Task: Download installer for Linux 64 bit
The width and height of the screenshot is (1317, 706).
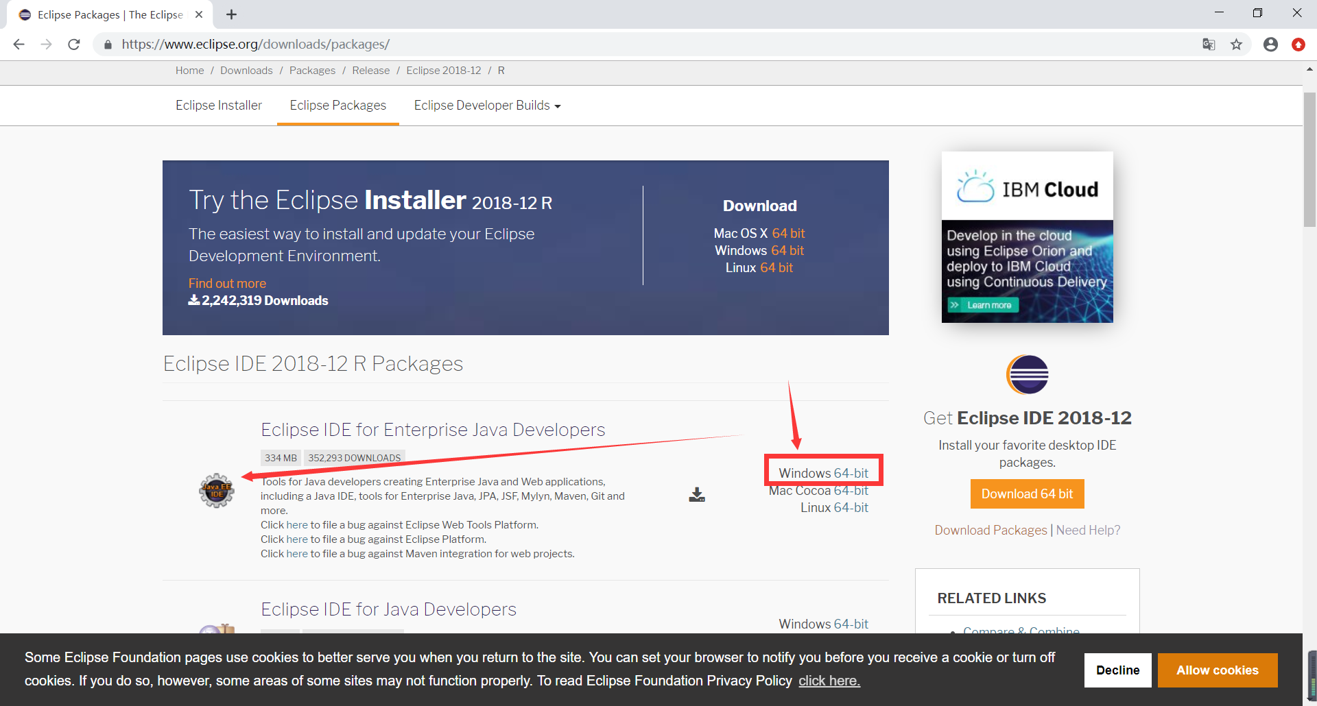Action: (x=776, y=268)
